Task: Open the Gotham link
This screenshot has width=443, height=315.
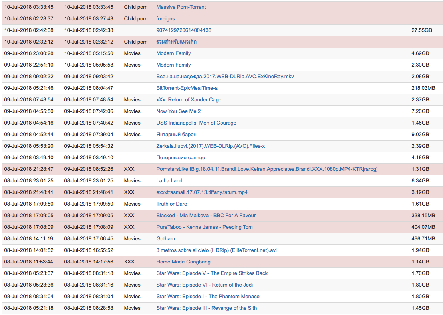Action: pyautogui.click(x=165, y=238)
